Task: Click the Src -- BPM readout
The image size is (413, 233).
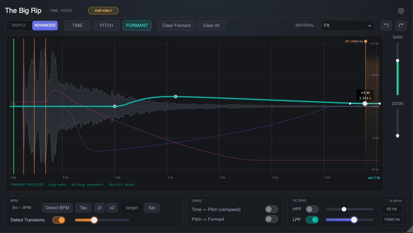Action: click(x=22, y=208)
